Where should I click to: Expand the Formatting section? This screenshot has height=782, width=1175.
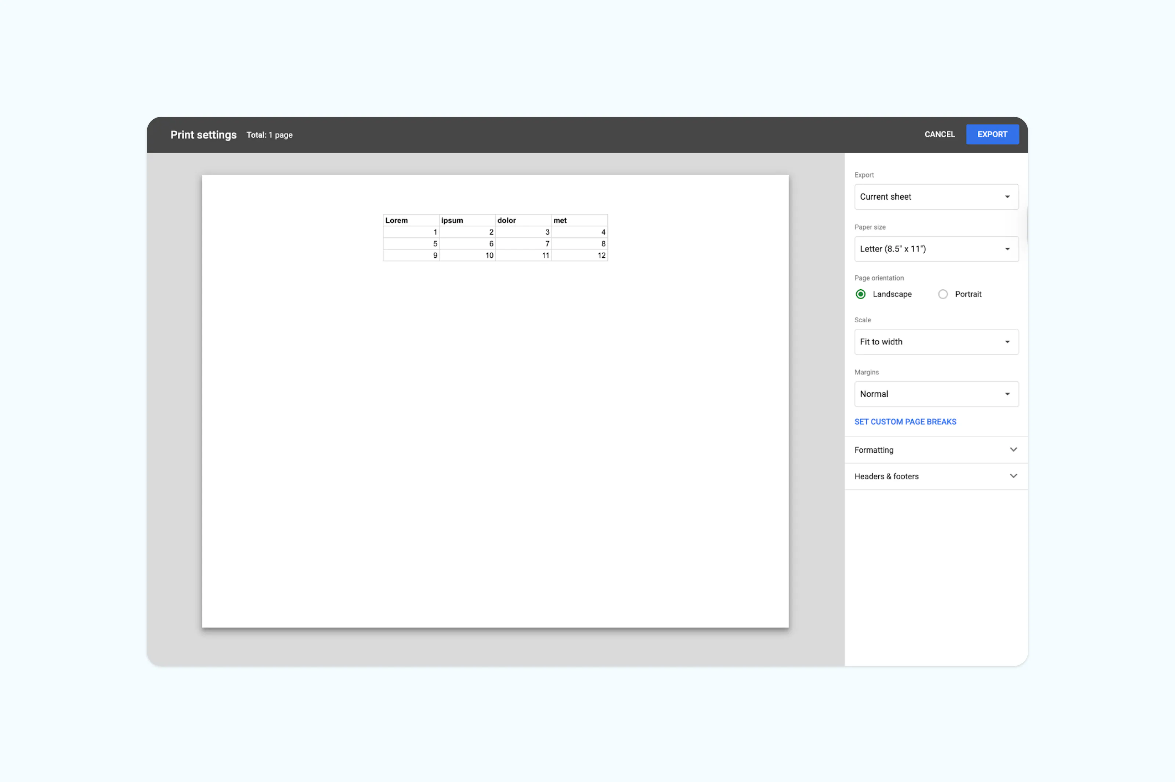click(936, 449)
